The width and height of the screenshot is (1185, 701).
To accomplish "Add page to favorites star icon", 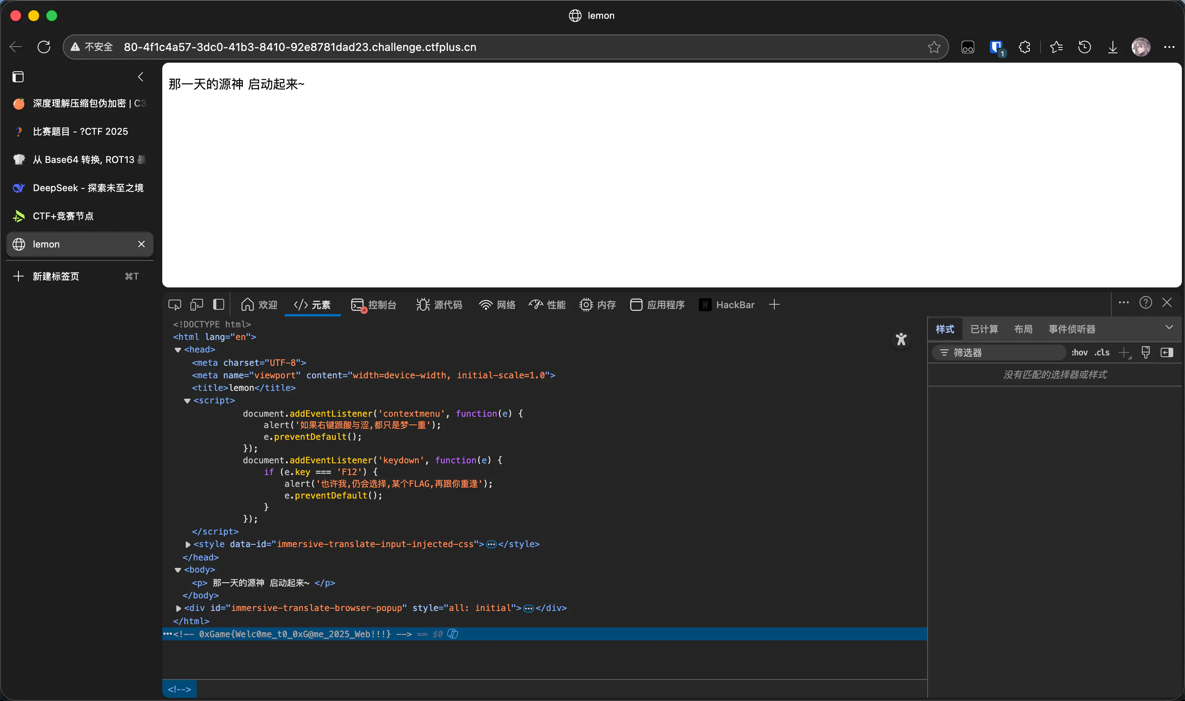I will pos(933,47).
